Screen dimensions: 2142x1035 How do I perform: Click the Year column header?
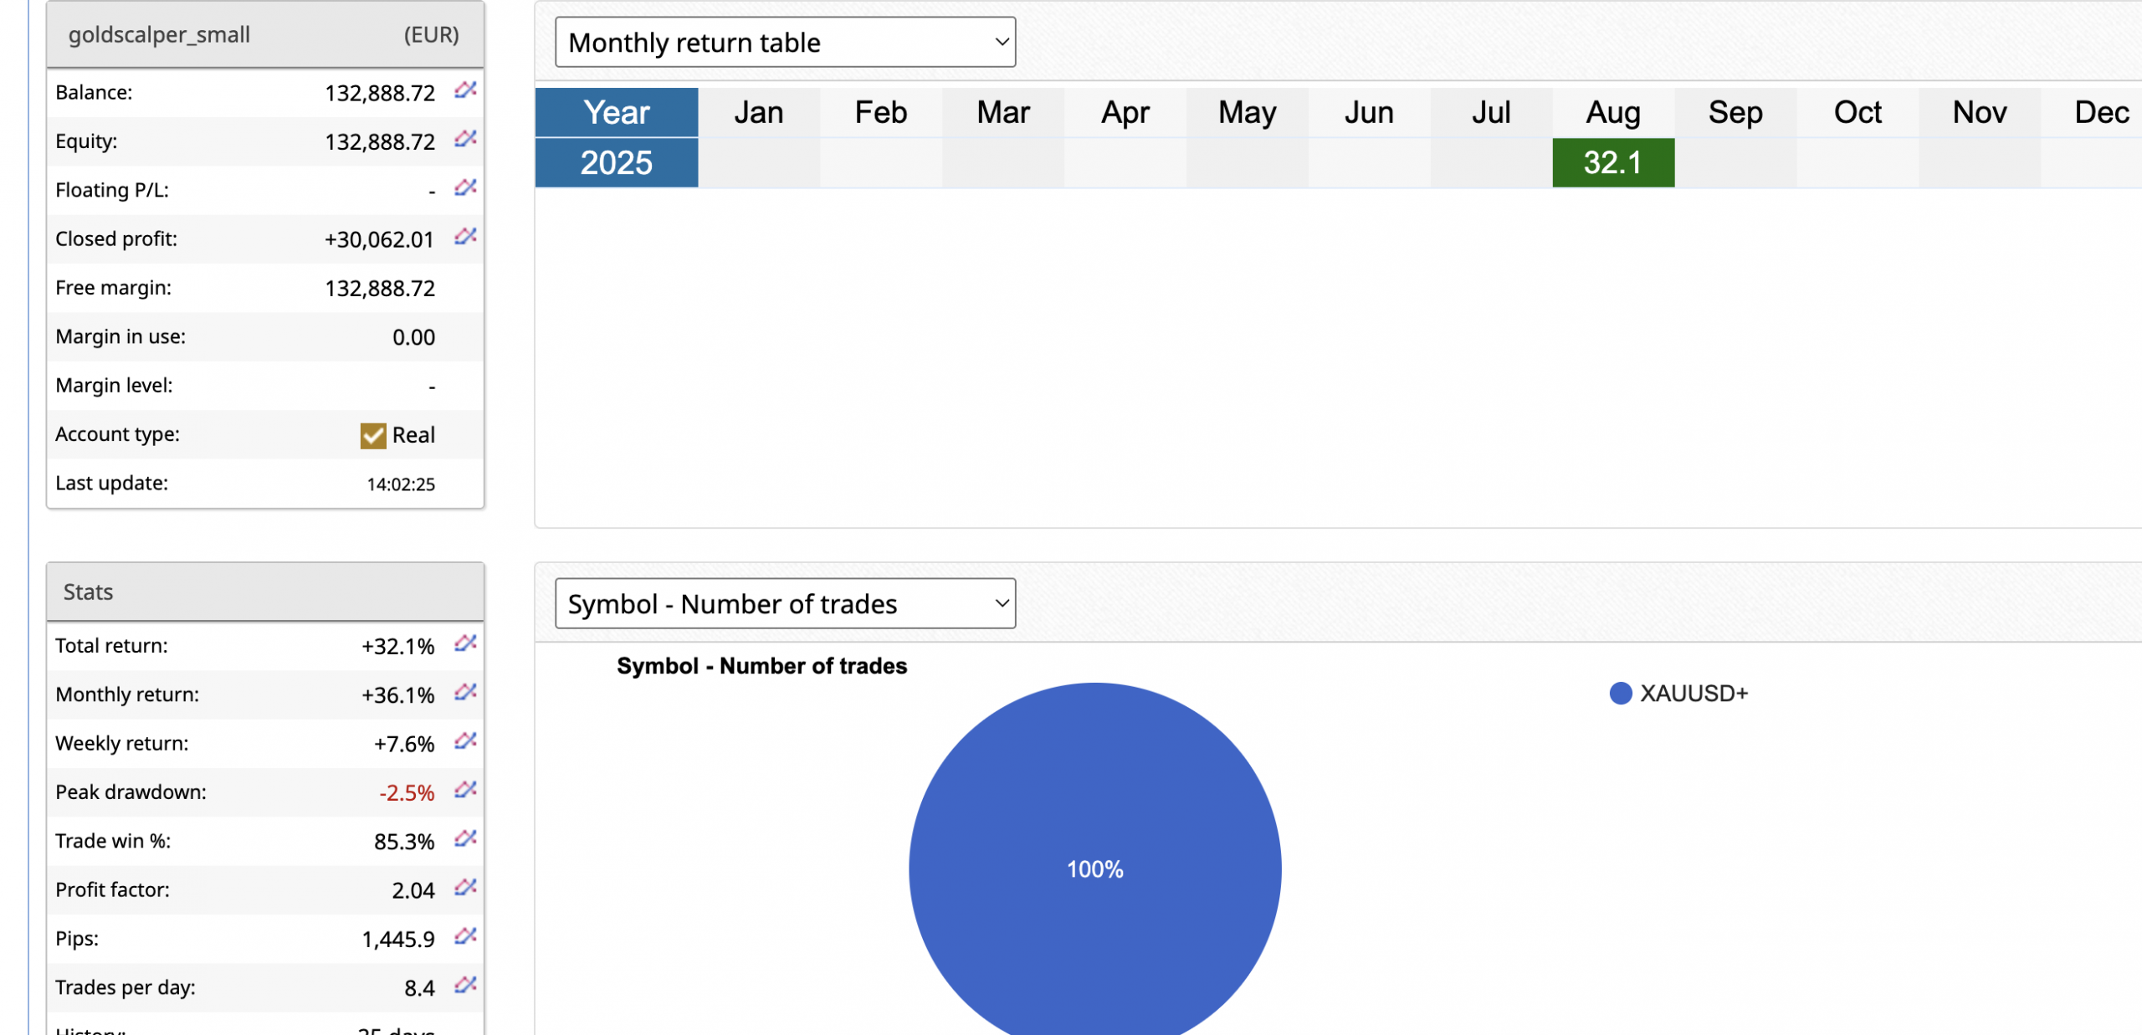pyautogui.click(x=617, y=112)
